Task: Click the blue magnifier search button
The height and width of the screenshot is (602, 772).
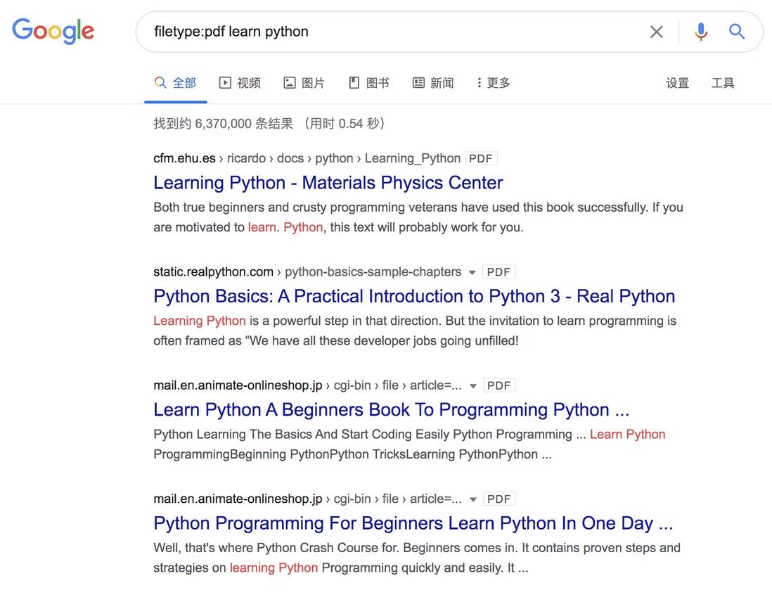Action: (x=737, y=32)
